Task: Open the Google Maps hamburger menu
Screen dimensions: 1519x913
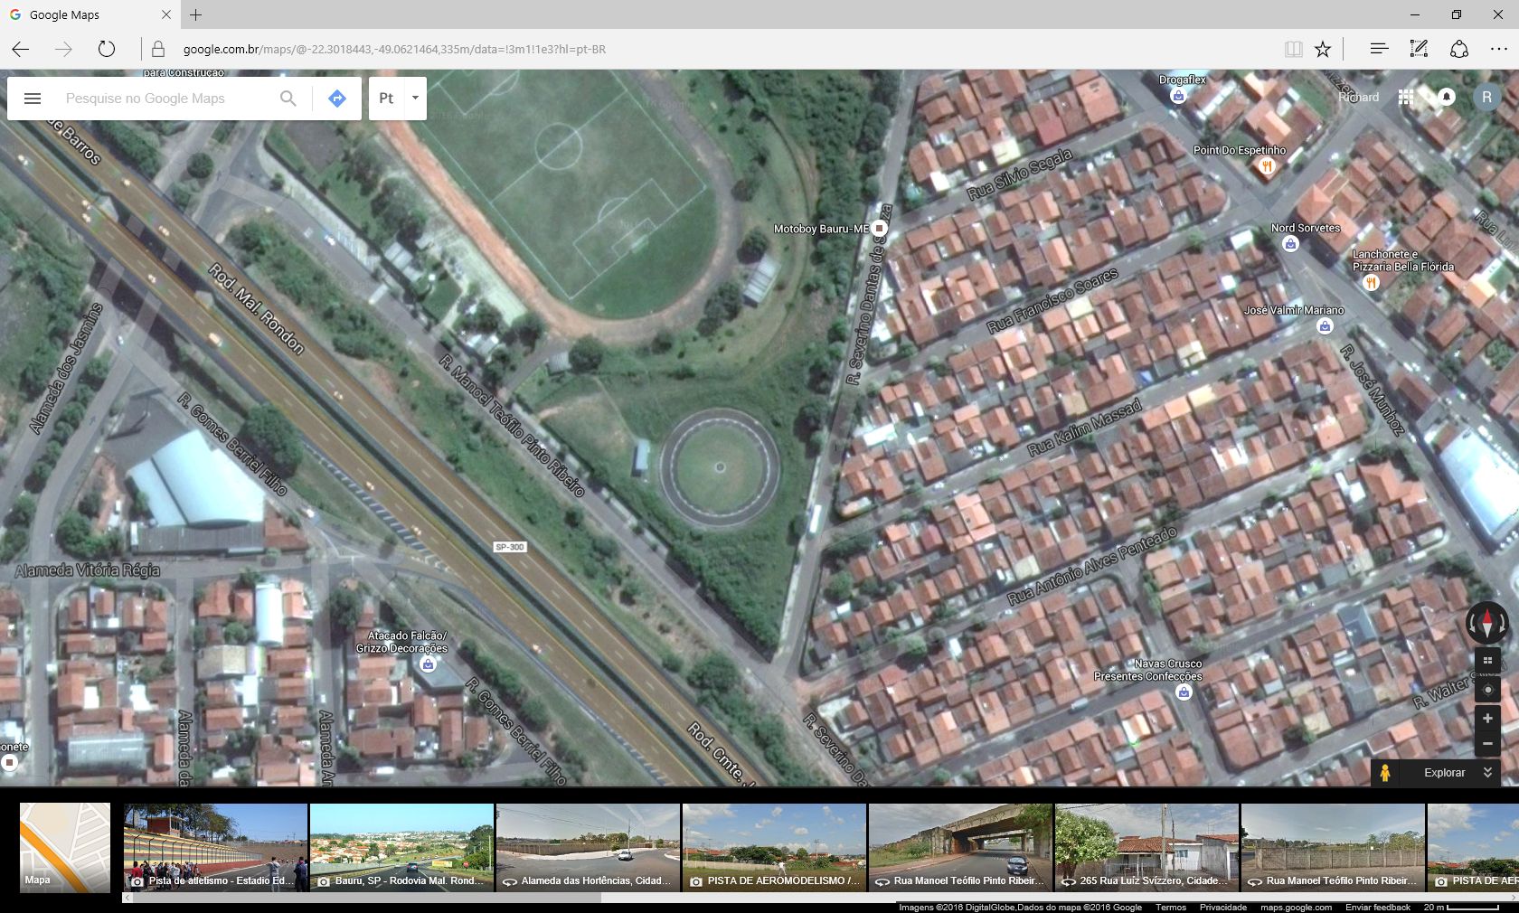Action: [x=33, y=99]
